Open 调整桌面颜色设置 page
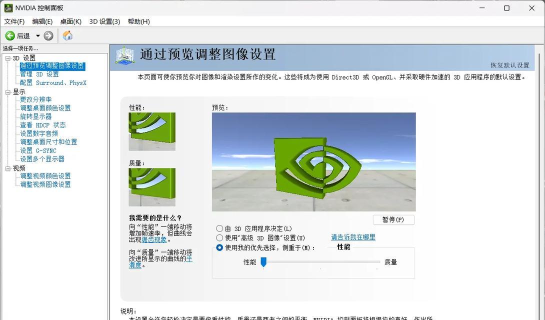 [x=45, y=108]
